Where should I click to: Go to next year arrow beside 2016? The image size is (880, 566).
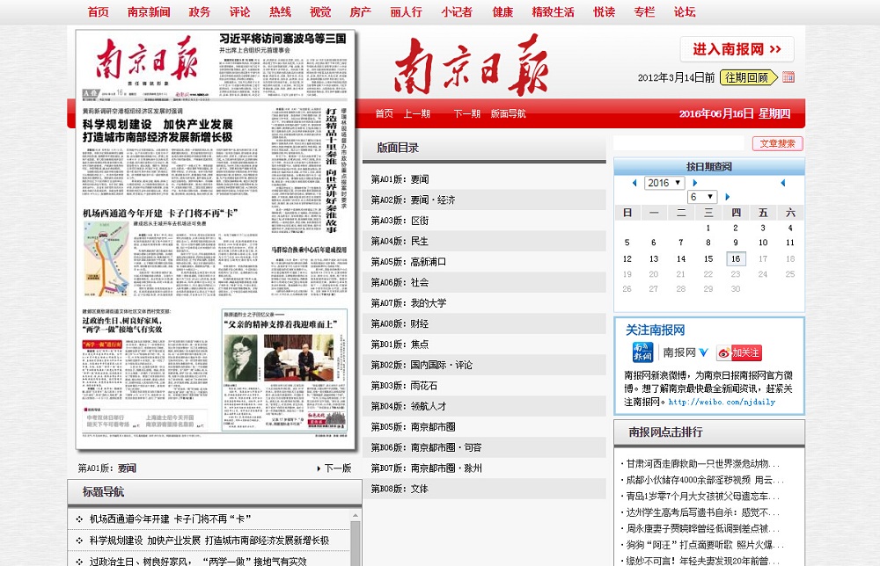coord(695,183)
